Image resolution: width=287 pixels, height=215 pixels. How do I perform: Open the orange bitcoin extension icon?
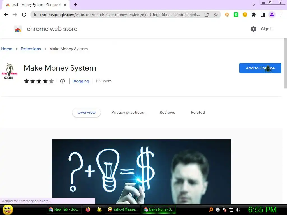pyautogui.click(x=227, y=15)
